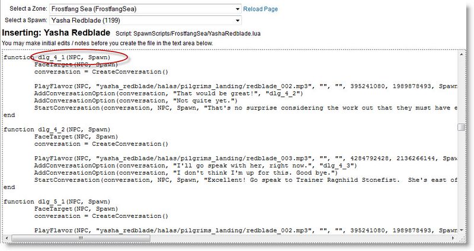Open the Select a Spawn dropdown

coord(145,20)
